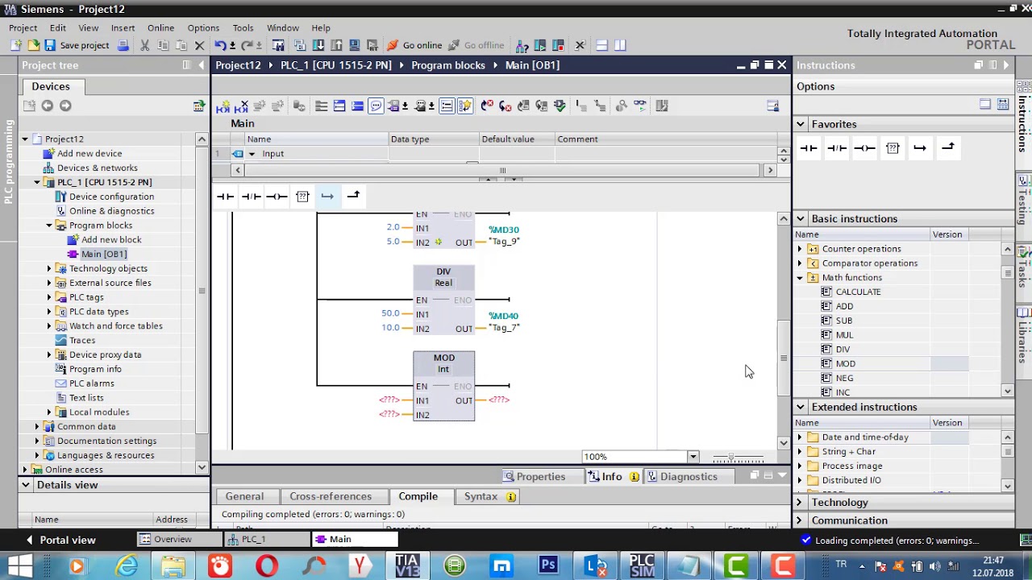The width and height of the screenshot is (1032, 580).
Task: Open TIA Portal V13 taskbar icon
Action: (407, 565)
